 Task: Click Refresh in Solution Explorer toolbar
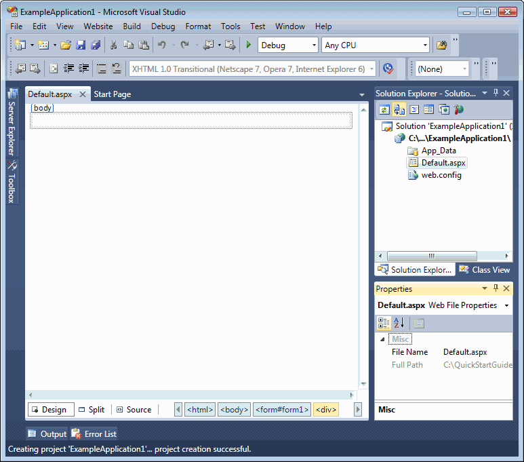point(384,109)
